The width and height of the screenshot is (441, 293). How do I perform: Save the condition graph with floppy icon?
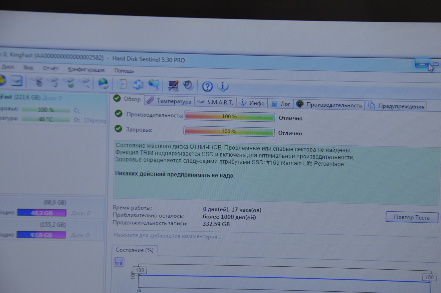[x=119, y=262]
